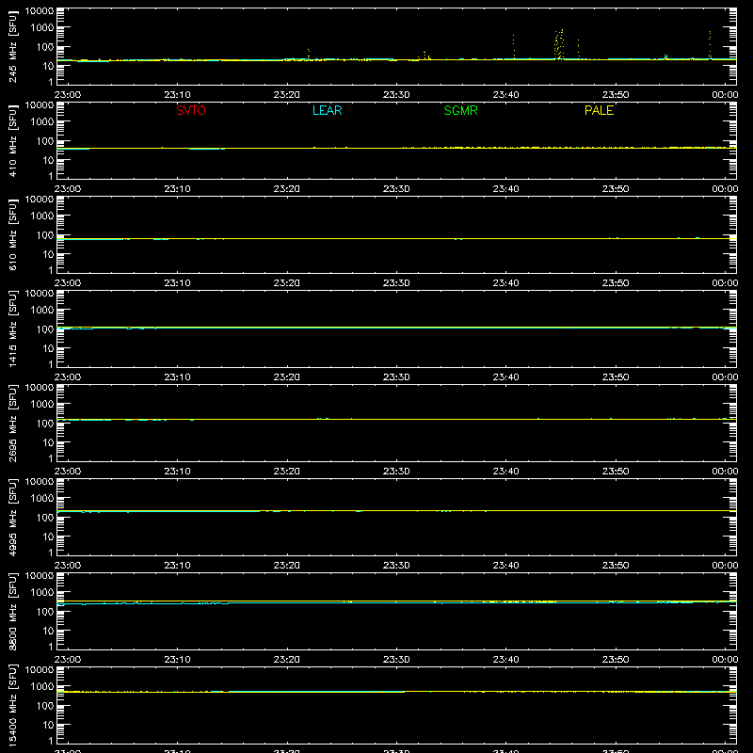The height and width of the screenshot is (753, 753).
Task: Select the 4995 MHz [SFU] axis title
Action: [13, 517]
